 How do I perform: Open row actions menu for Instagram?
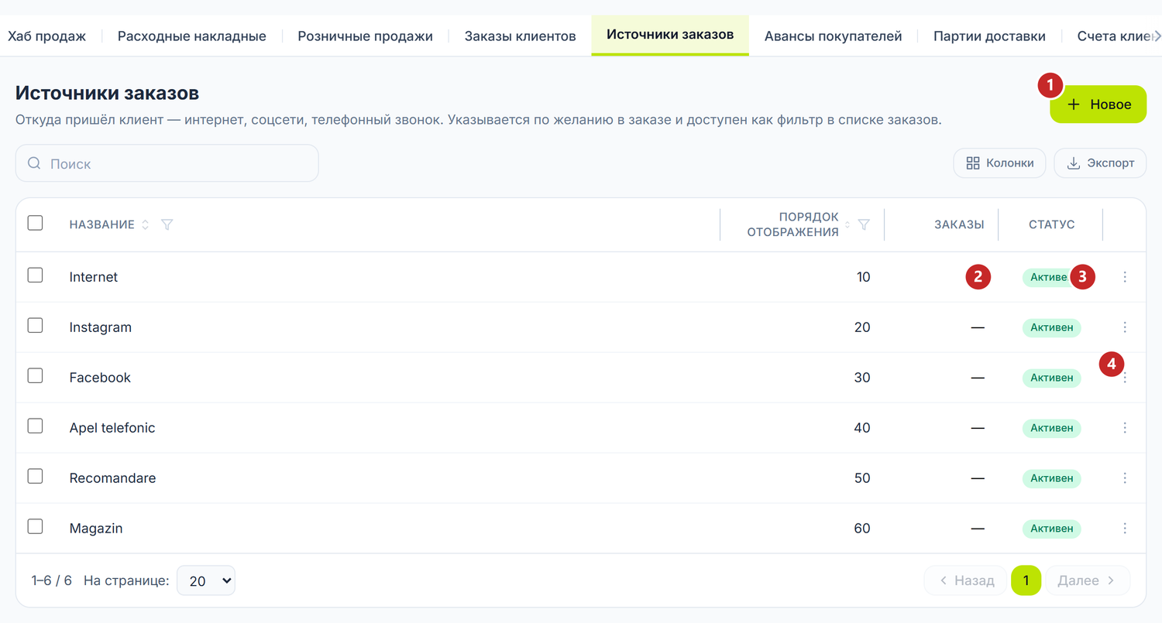pyautogui.click(x=1125, y=327)
